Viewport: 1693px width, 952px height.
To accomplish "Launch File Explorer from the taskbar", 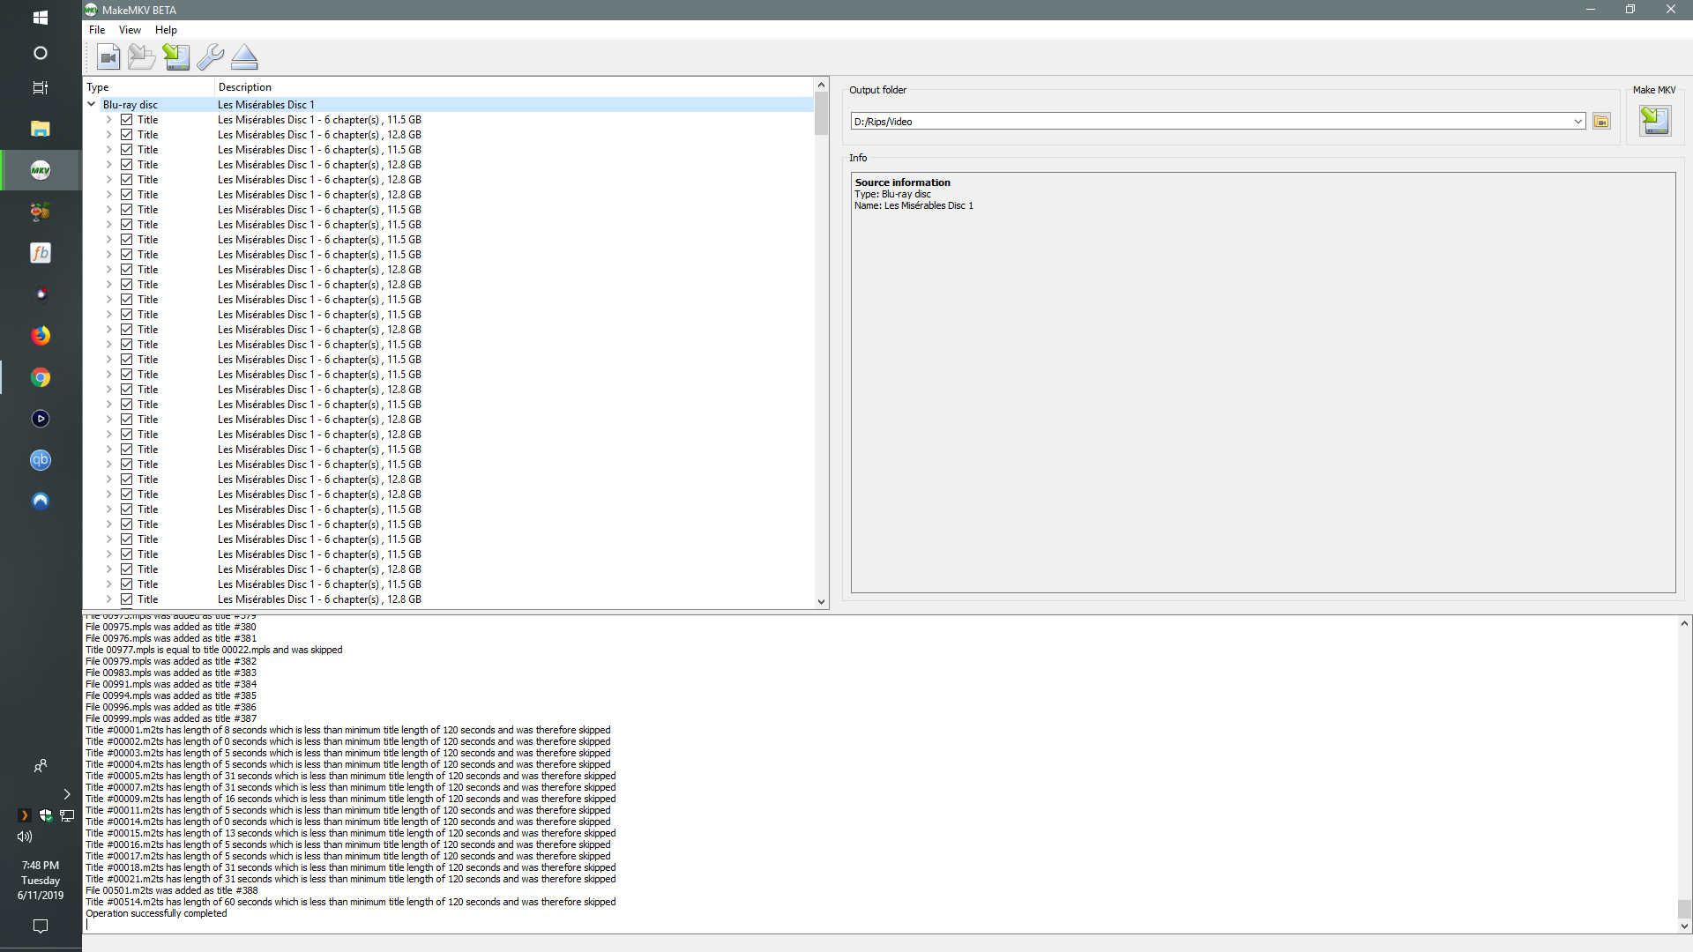I will coord(41,129).
